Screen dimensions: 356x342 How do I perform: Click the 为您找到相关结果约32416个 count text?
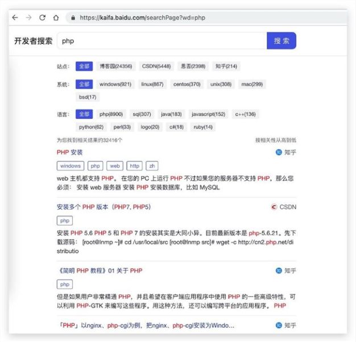(89, 140)
